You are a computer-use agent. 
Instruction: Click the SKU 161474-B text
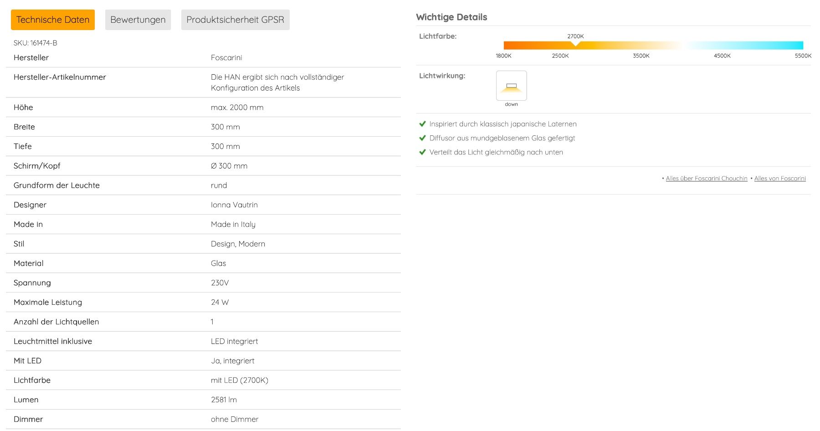click(x=35, y=43)
